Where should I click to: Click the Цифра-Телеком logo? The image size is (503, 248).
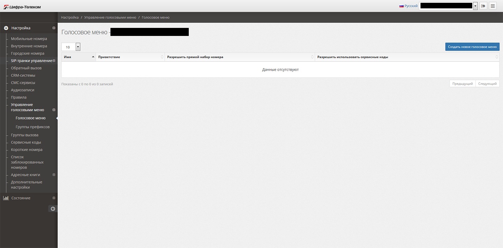(22, 7)
